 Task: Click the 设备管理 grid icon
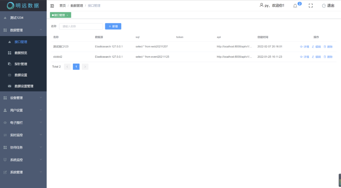(x=5, y=98)
